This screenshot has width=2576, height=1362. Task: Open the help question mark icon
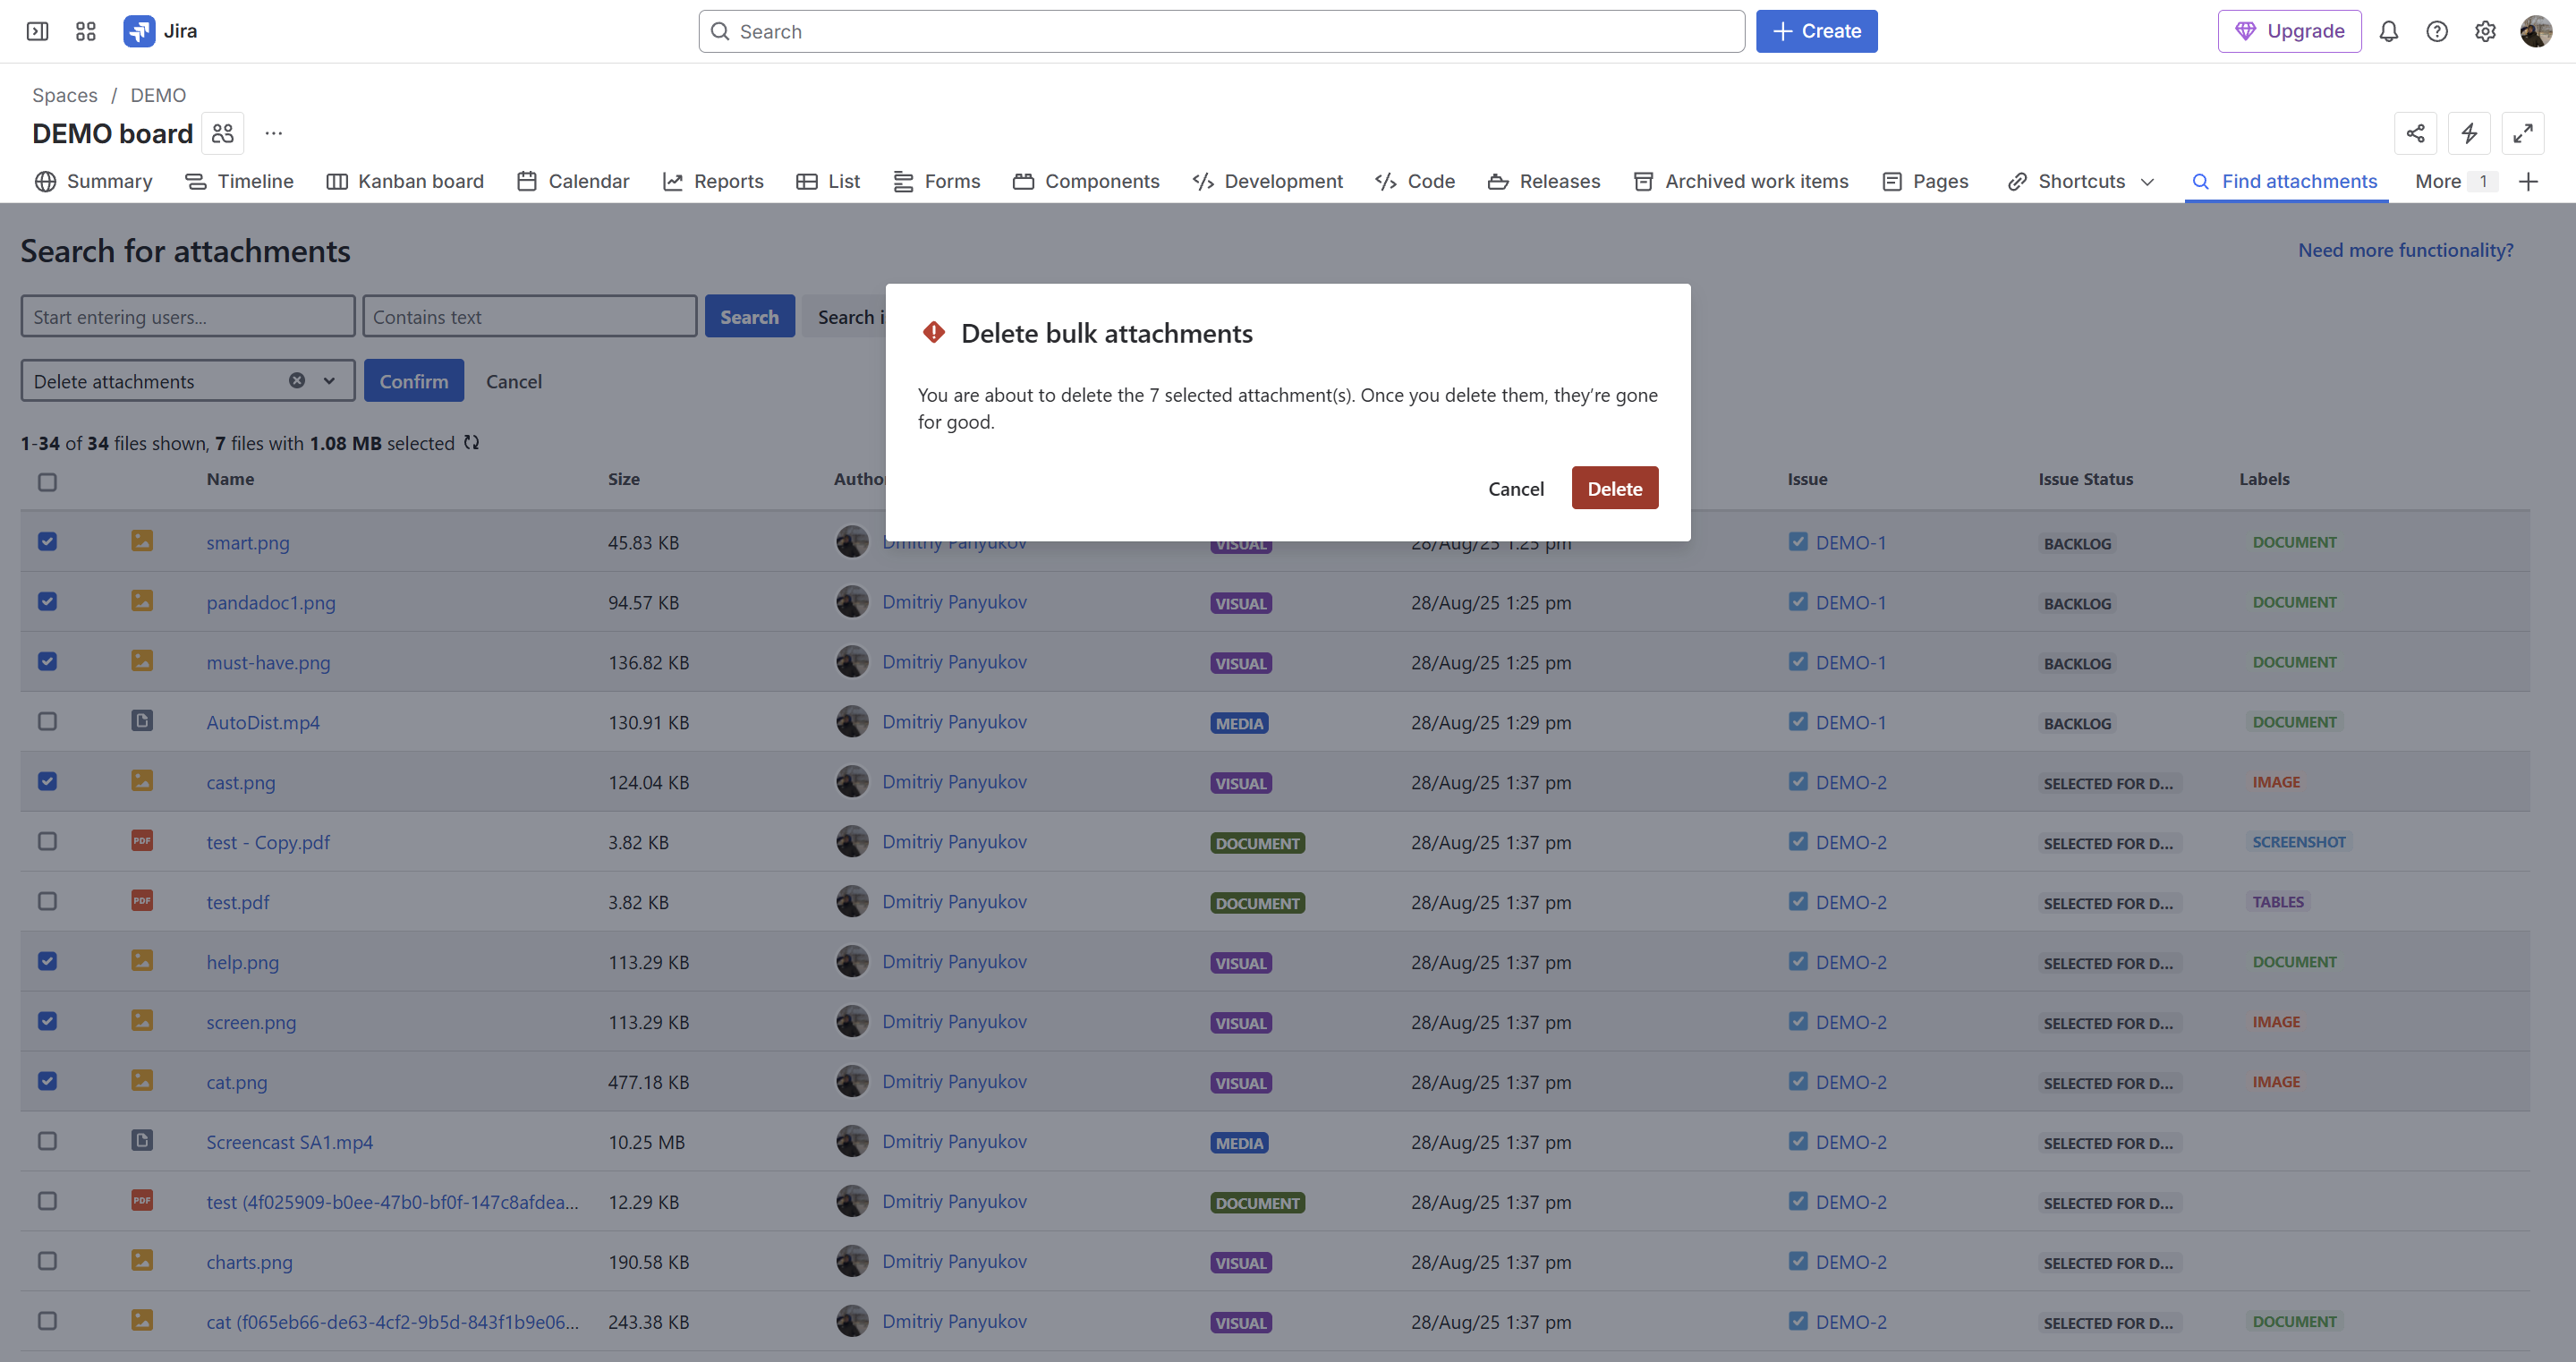tap(2437, 31)
